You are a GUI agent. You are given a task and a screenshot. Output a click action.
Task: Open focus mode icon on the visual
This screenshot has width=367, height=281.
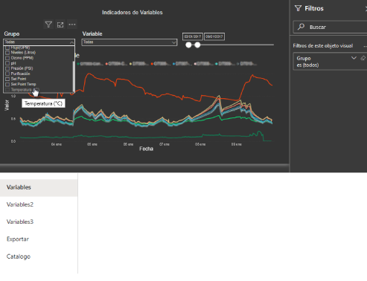tap(60, 25)
